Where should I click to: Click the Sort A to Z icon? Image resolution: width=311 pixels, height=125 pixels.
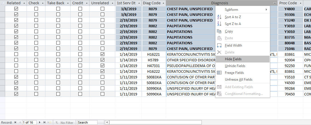coord(219,17)
